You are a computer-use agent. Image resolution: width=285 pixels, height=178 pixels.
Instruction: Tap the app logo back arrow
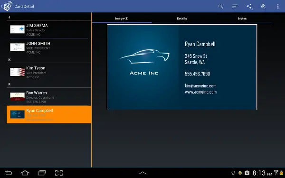point(7,6)
